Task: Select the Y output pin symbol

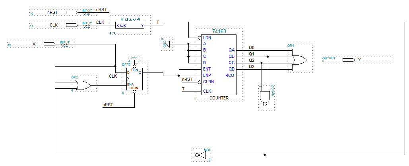Action: pyautogui.click(x=349, y=60)
